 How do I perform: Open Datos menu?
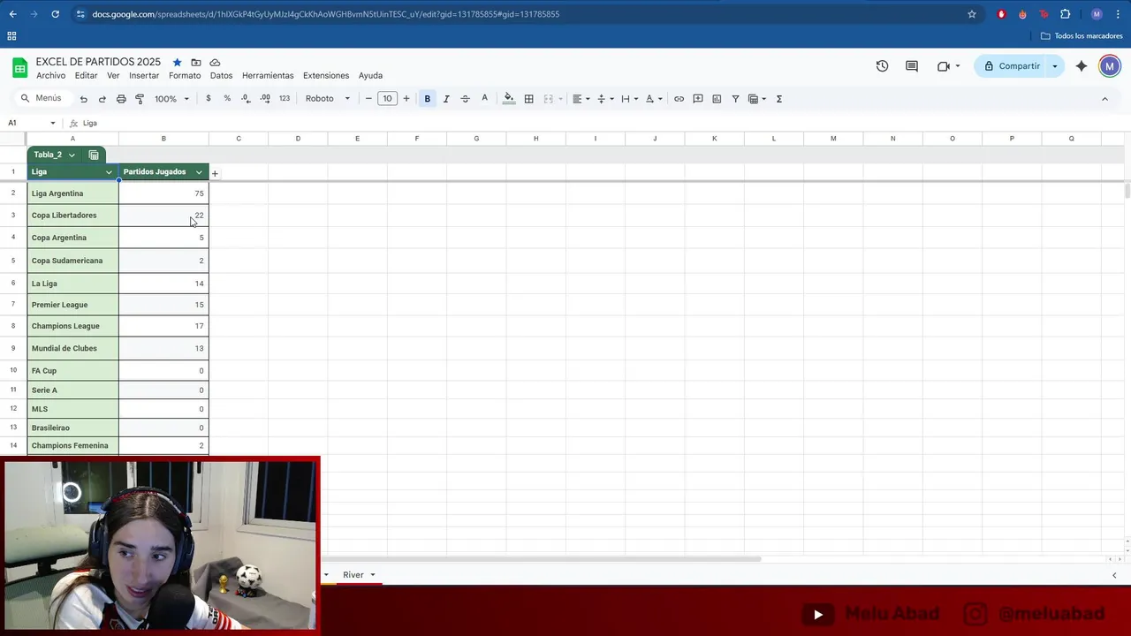pyautogui.click(x=221, y=76)
